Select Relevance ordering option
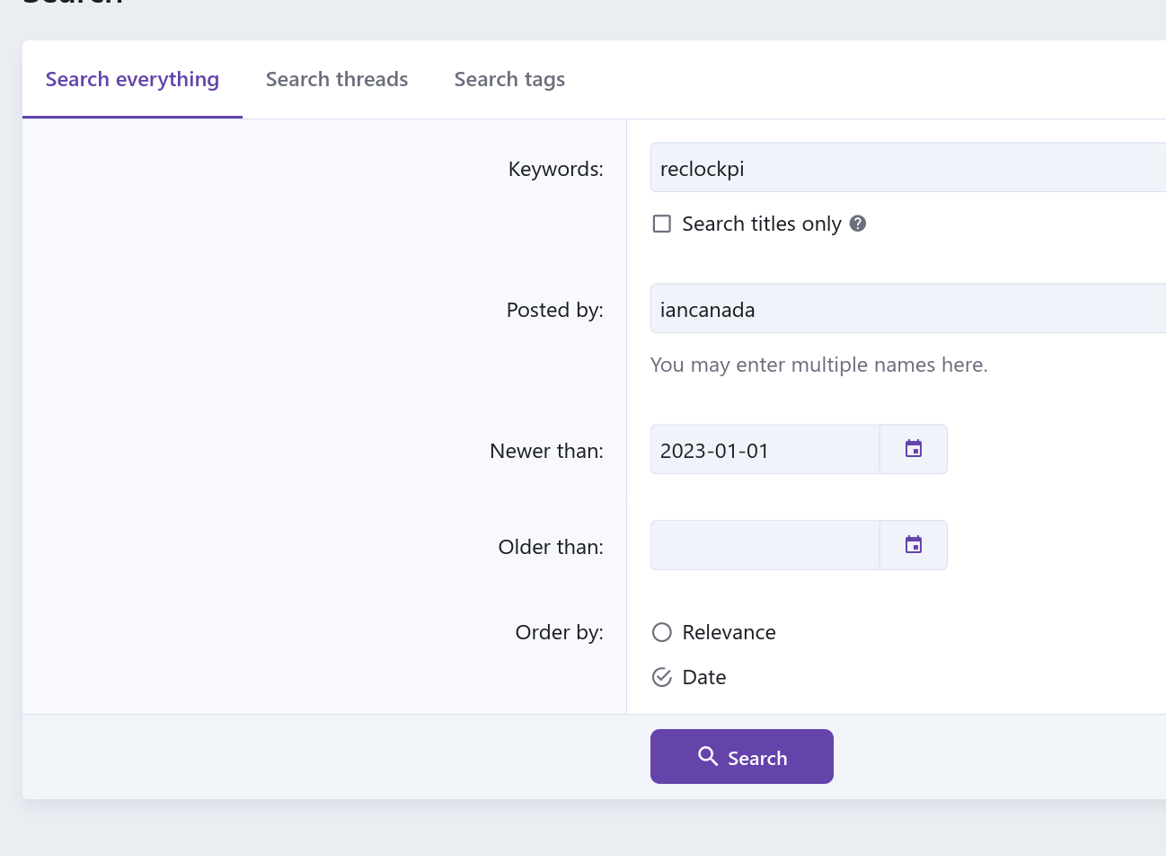 (x=662, y=632)
